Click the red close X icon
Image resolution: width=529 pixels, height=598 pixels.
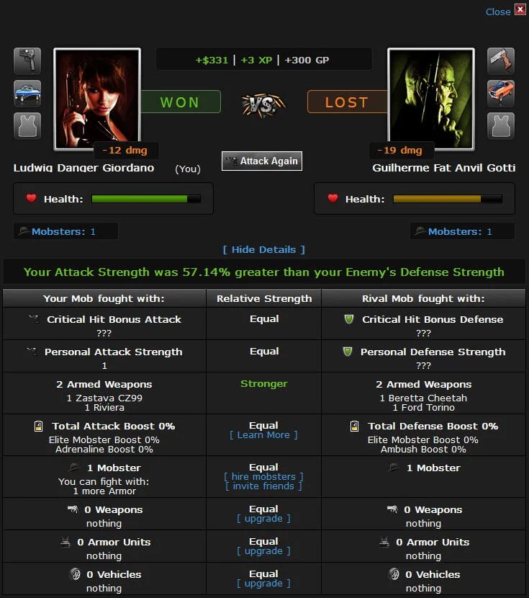click(x=520, y=9)
